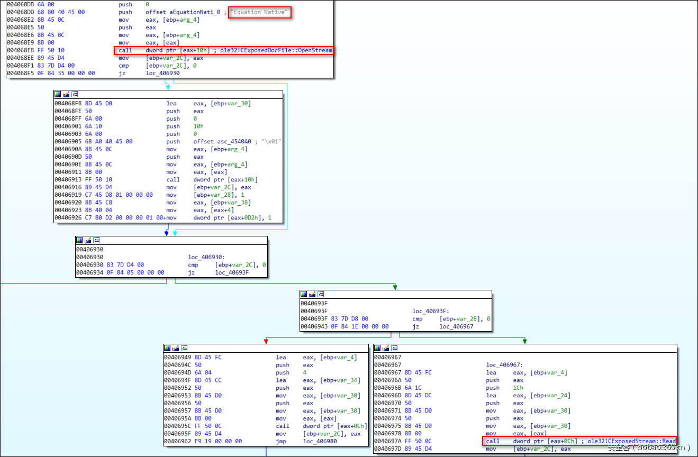Click the pencil edit icon on the 00406949 block
This screenshot has width=698, height=457.
click(x=176, y=348)
